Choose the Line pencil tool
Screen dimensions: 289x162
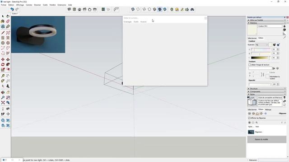3,33
